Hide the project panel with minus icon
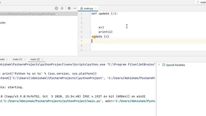Screen dimensions: 206x116 [75, 8]
